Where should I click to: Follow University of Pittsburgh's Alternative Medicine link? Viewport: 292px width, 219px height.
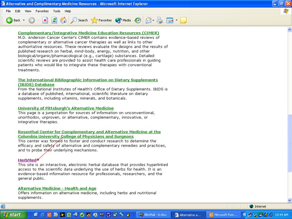66,108
